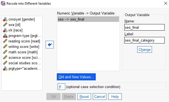Select the prgtype="academi..." variable
The image size is (169, 102).
[22, 69]
